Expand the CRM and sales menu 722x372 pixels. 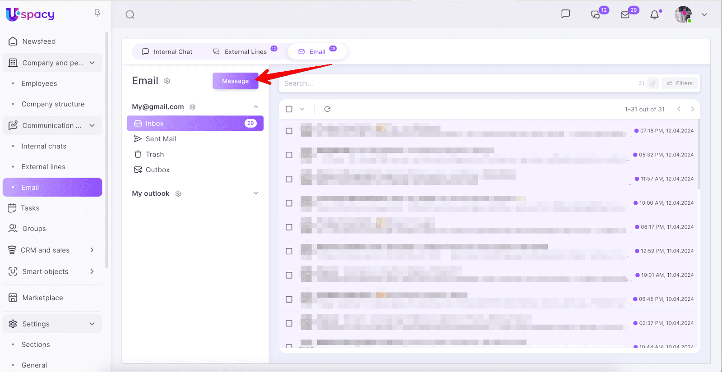[92, 250]
